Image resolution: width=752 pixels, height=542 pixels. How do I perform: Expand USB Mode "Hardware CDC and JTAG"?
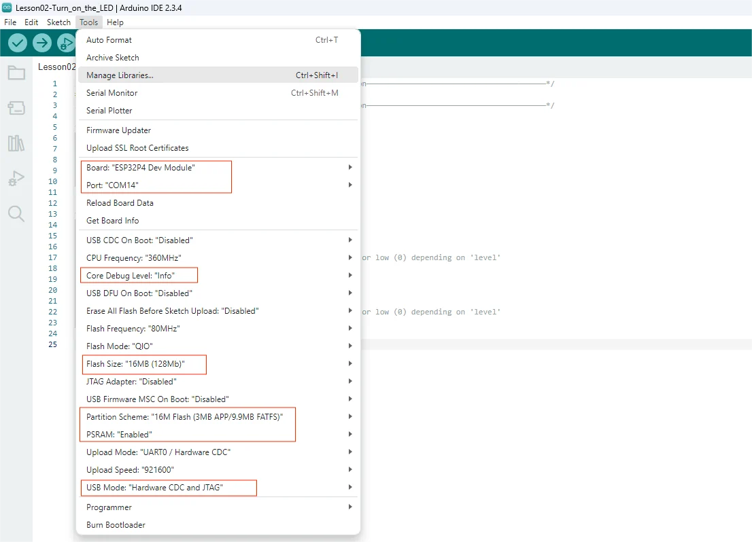(x=218, y=488)
